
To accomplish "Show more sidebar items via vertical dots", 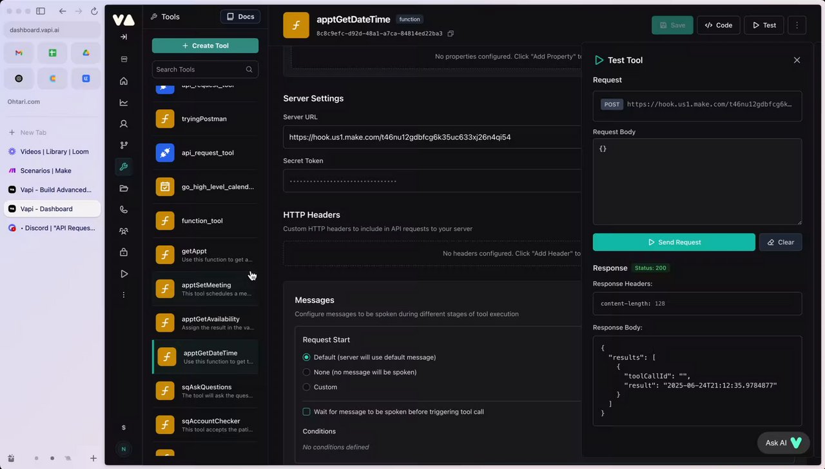I will coord(124,295).
